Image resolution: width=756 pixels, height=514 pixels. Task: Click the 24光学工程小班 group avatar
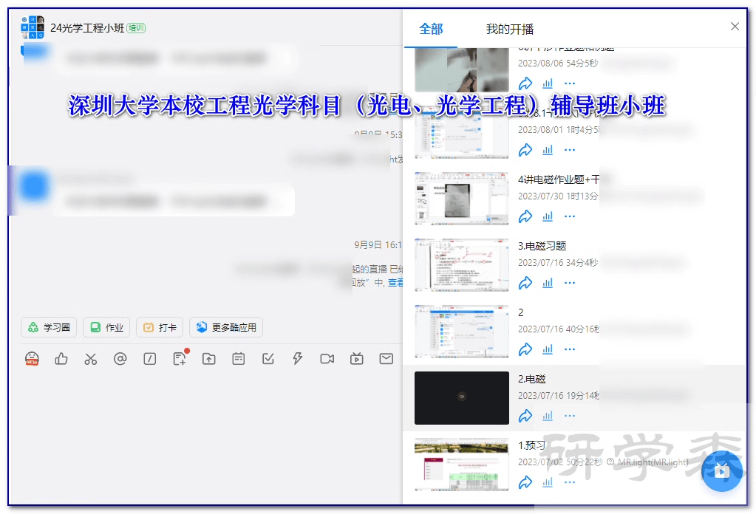[x=33, y=27]
